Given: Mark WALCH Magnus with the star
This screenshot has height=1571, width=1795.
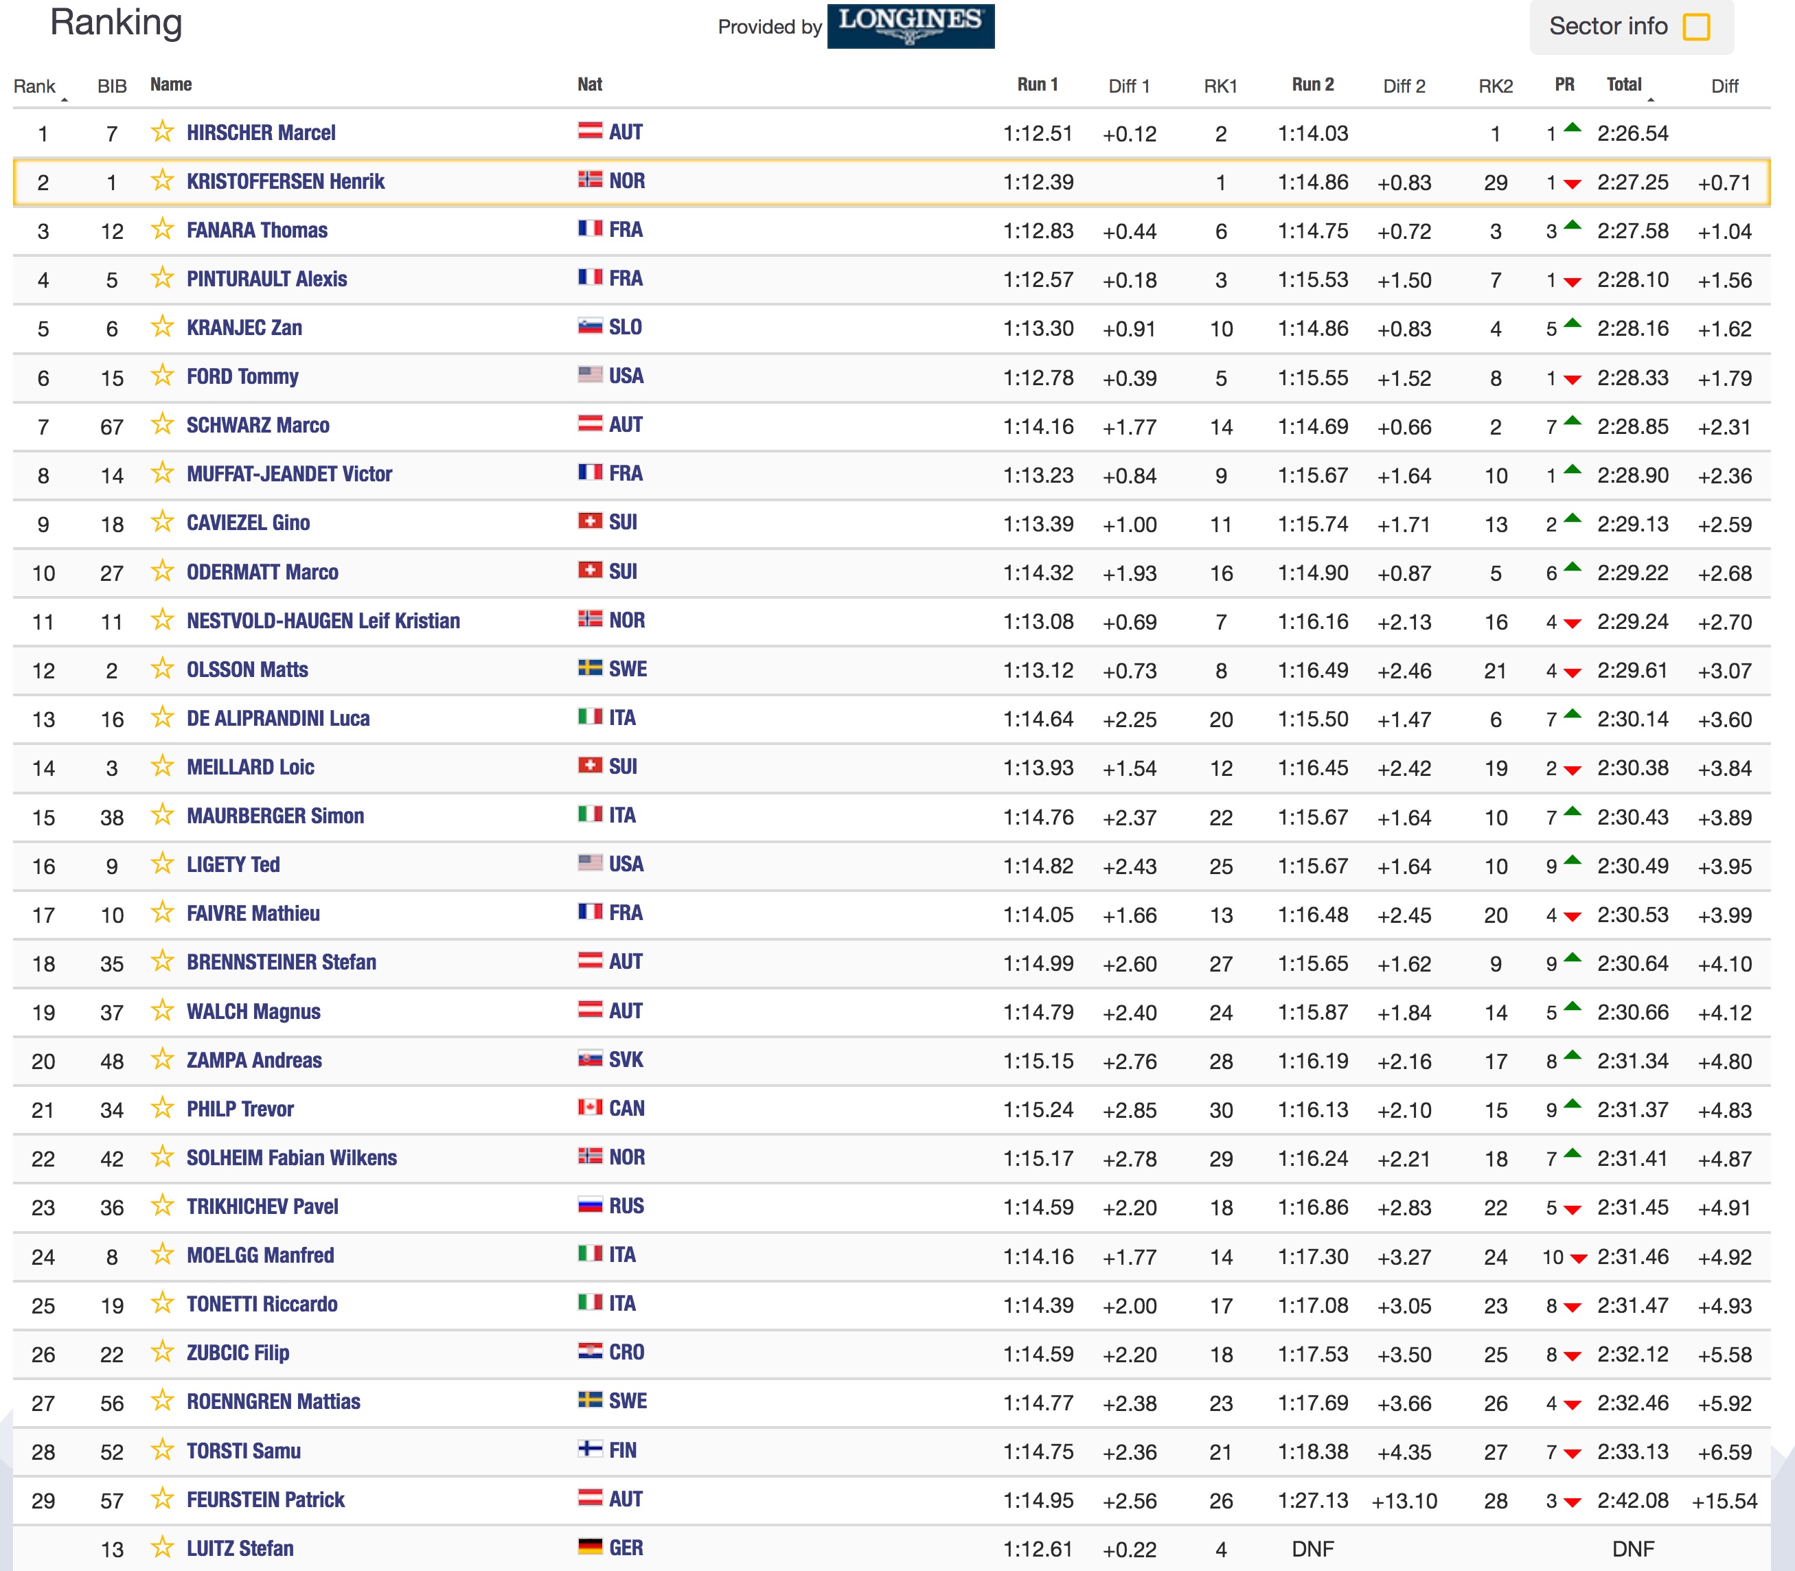Looking at the screenshot, I should 162,1011.
